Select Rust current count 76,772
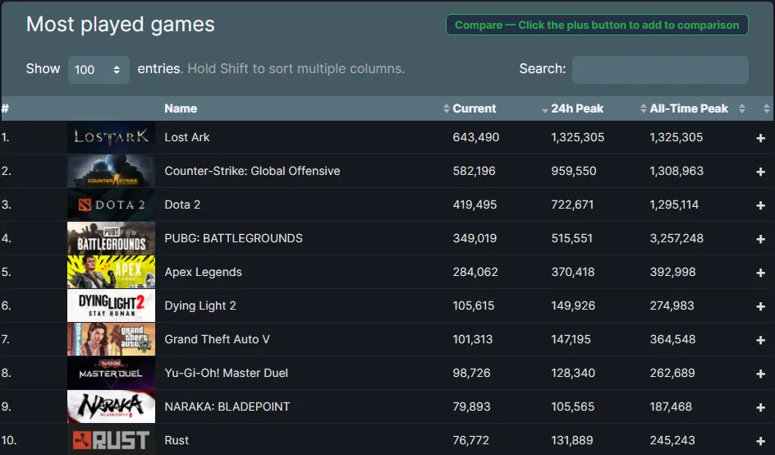Viewport: 775px width, 455px height. click(470, 439)
